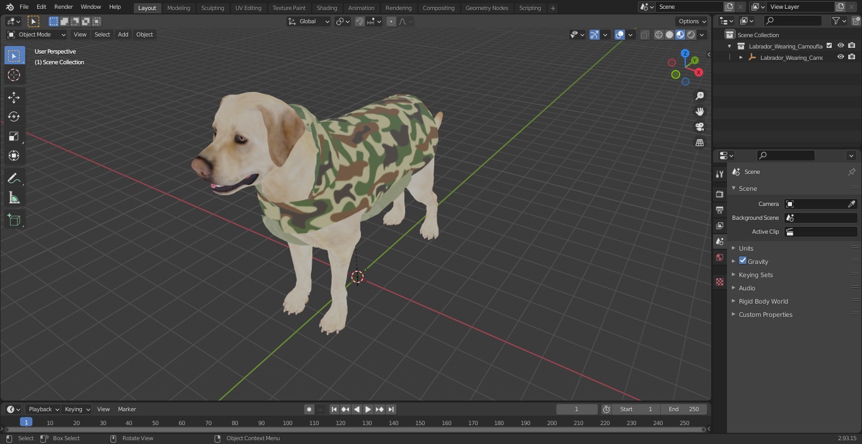
Task: Expand the Labrador_Wearing_Camo object tree row
Action: pos(741,57)
